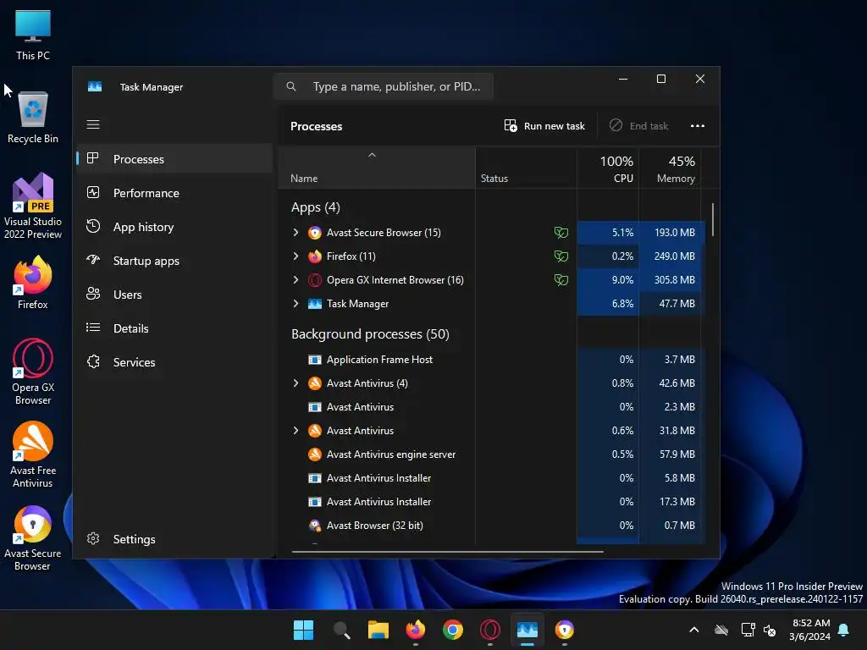
Task: Show hidden system tray icons
Action: (x=694, y=630)
